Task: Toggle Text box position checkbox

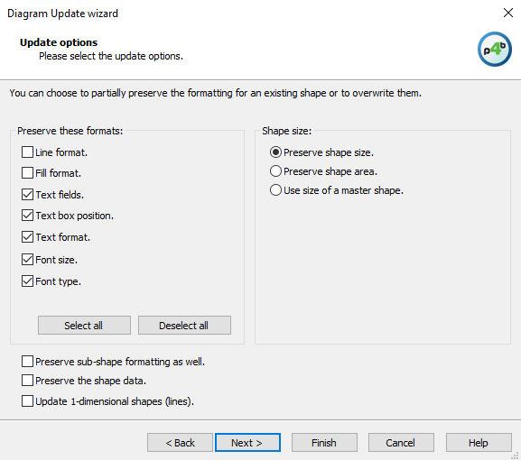Action: 27,216
